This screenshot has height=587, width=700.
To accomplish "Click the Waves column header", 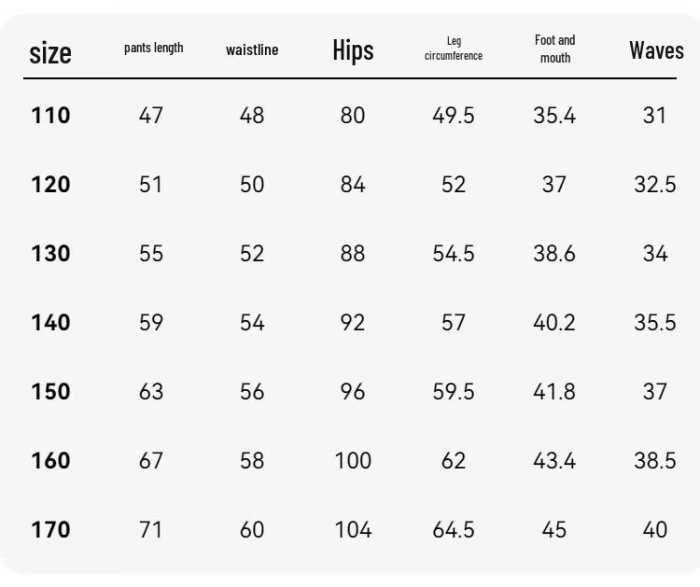I will point(656,50).
